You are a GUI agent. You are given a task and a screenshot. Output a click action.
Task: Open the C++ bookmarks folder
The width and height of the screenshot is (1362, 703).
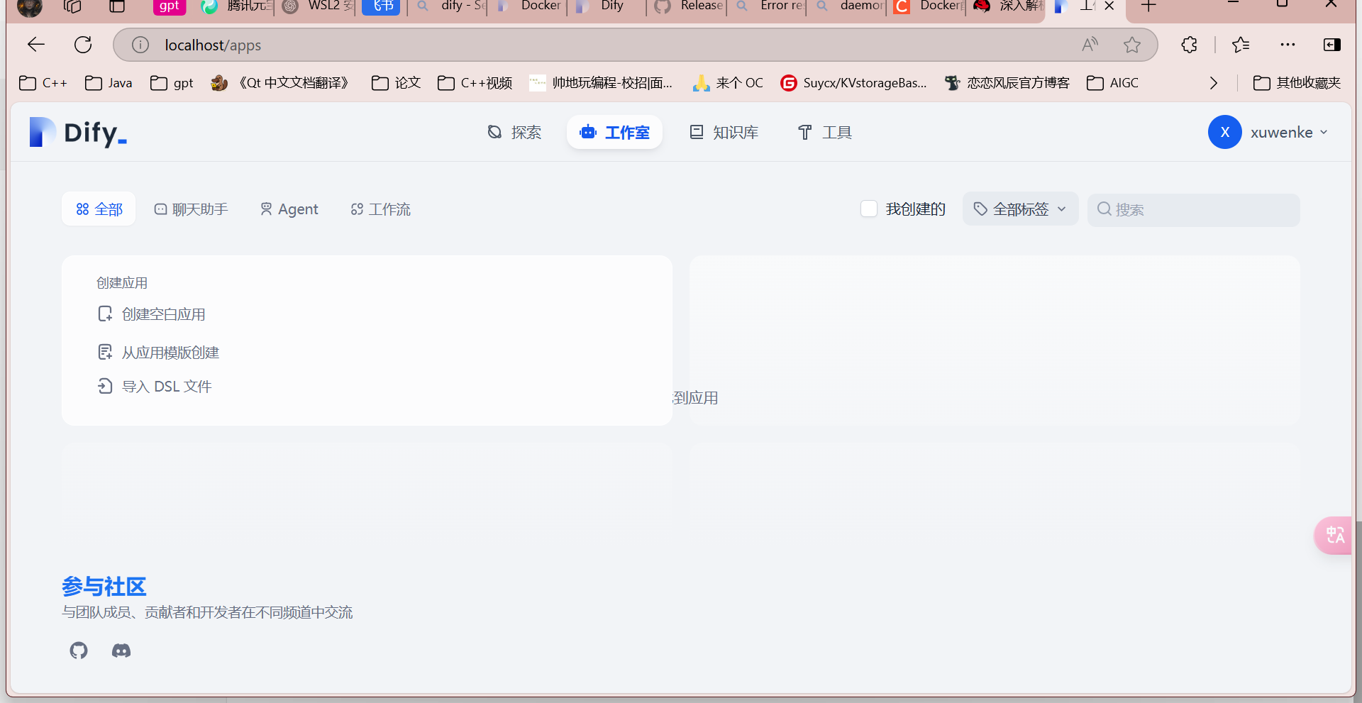(x=43, y=83)
